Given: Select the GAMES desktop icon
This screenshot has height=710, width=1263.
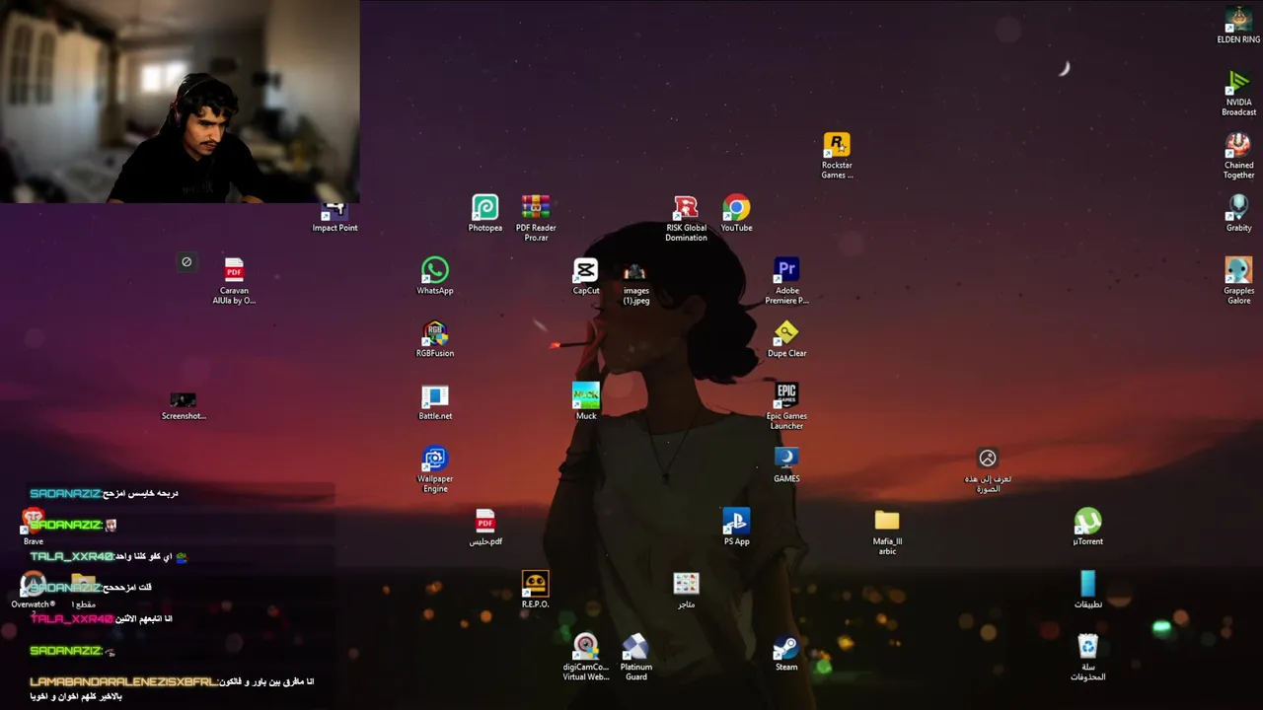Looking at the screenshot, I should [786, 464].
